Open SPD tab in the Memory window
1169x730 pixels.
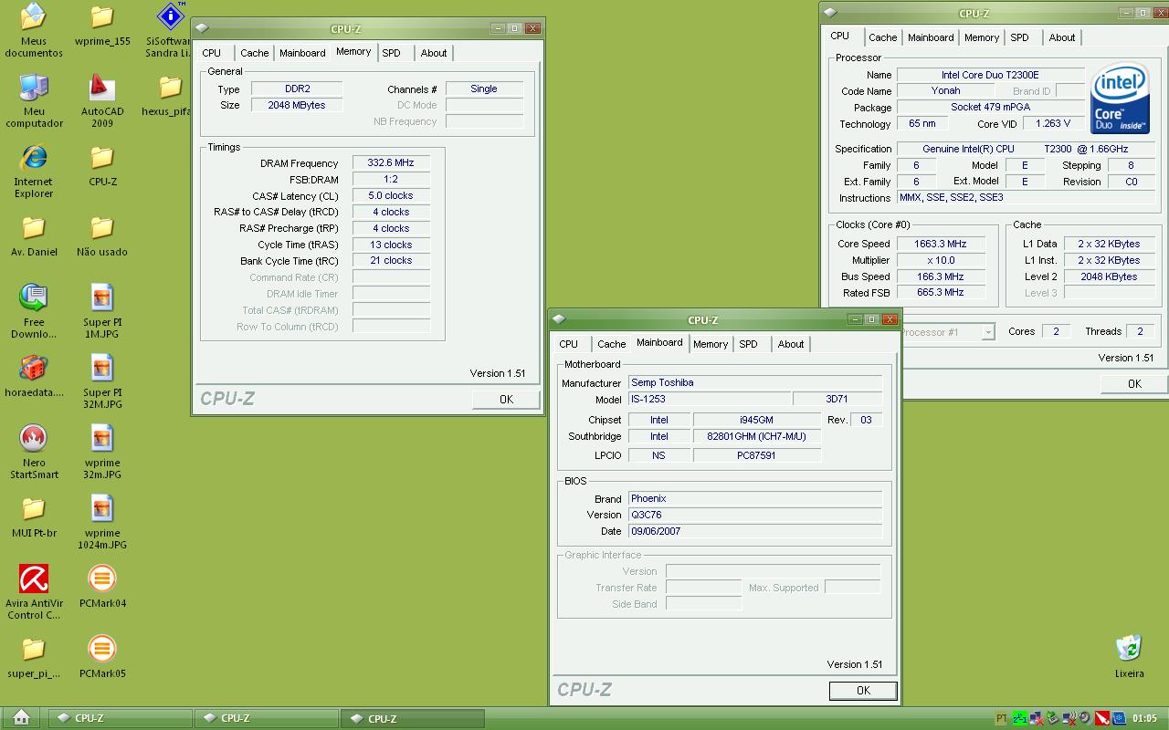coord(392,53)
